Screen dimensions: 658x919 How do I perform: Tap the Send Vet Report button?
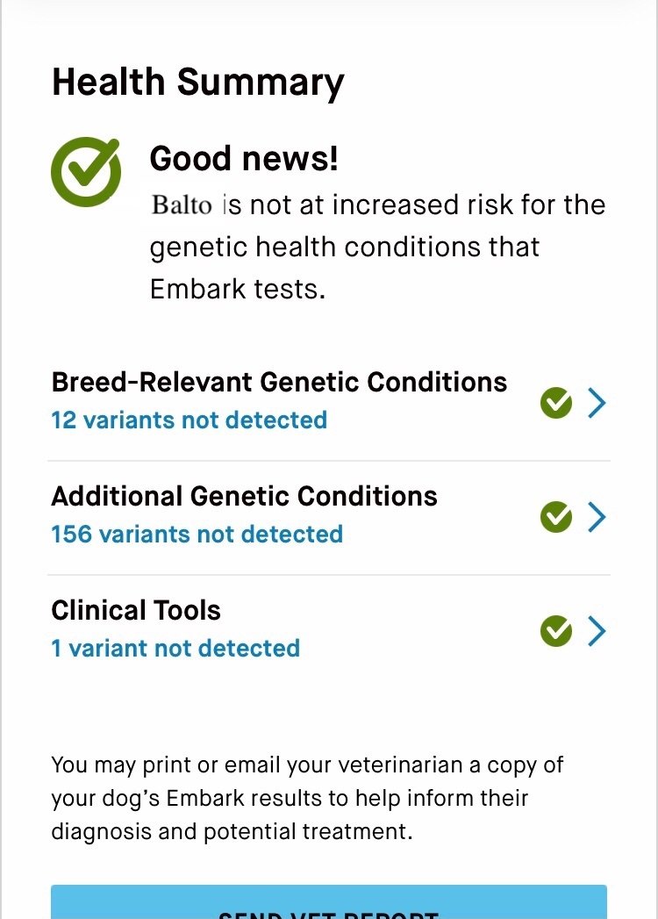(329, 902)
